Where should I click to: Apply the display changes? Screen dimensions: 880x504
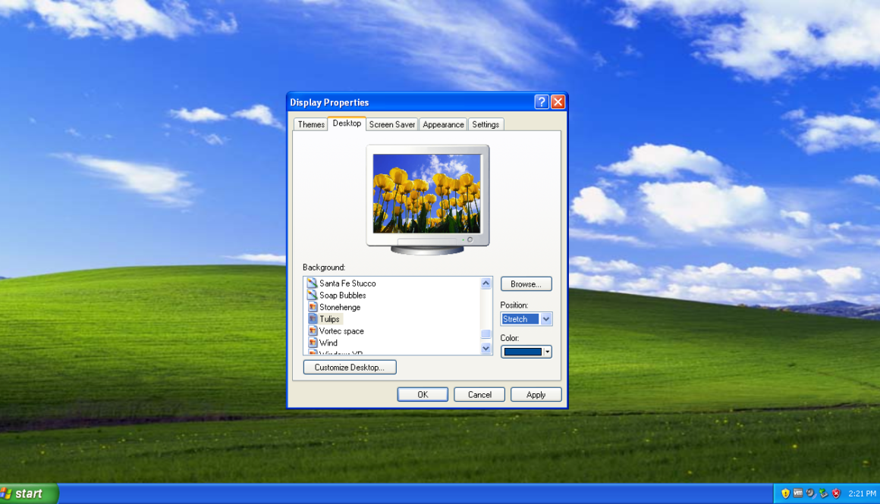(536, 395)
